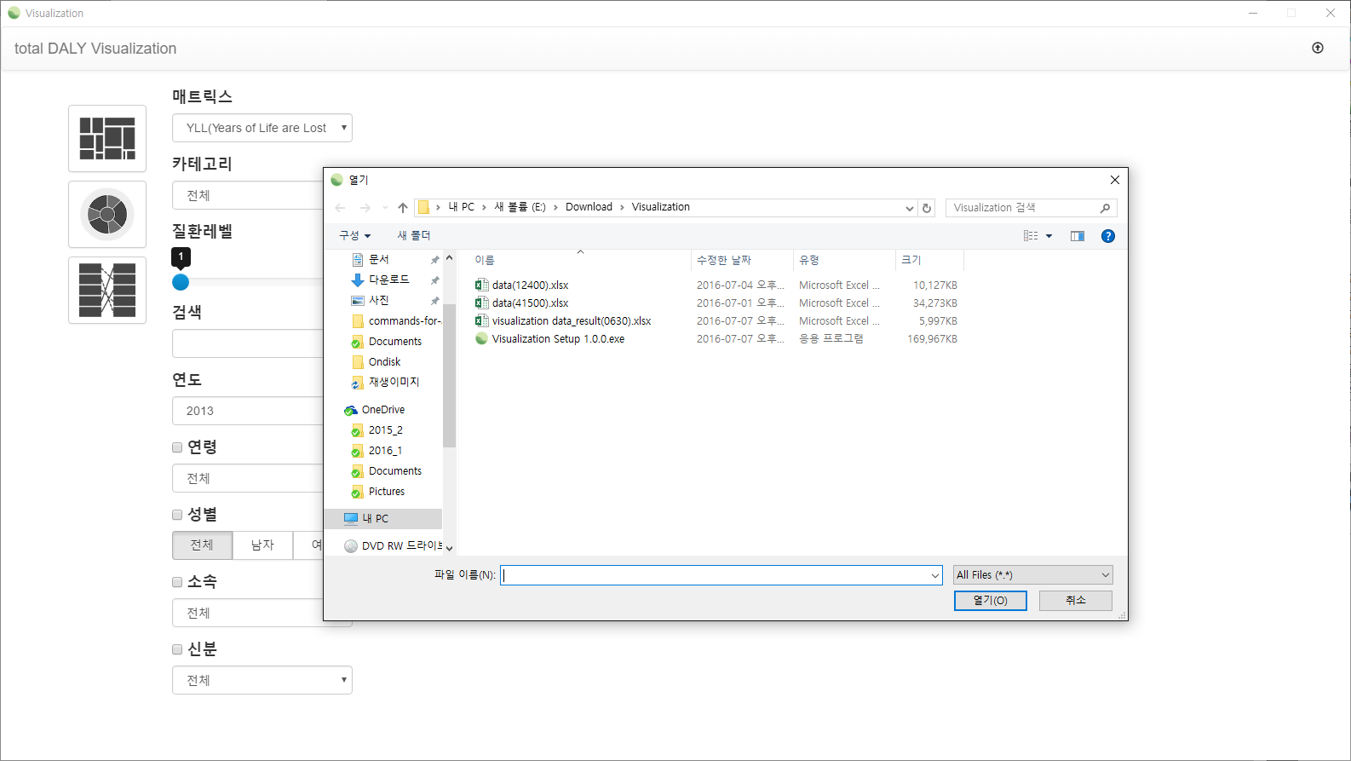Enable the 소속 checkbox
Viewport: 1351px width, 761px height.
click(177, 582)
